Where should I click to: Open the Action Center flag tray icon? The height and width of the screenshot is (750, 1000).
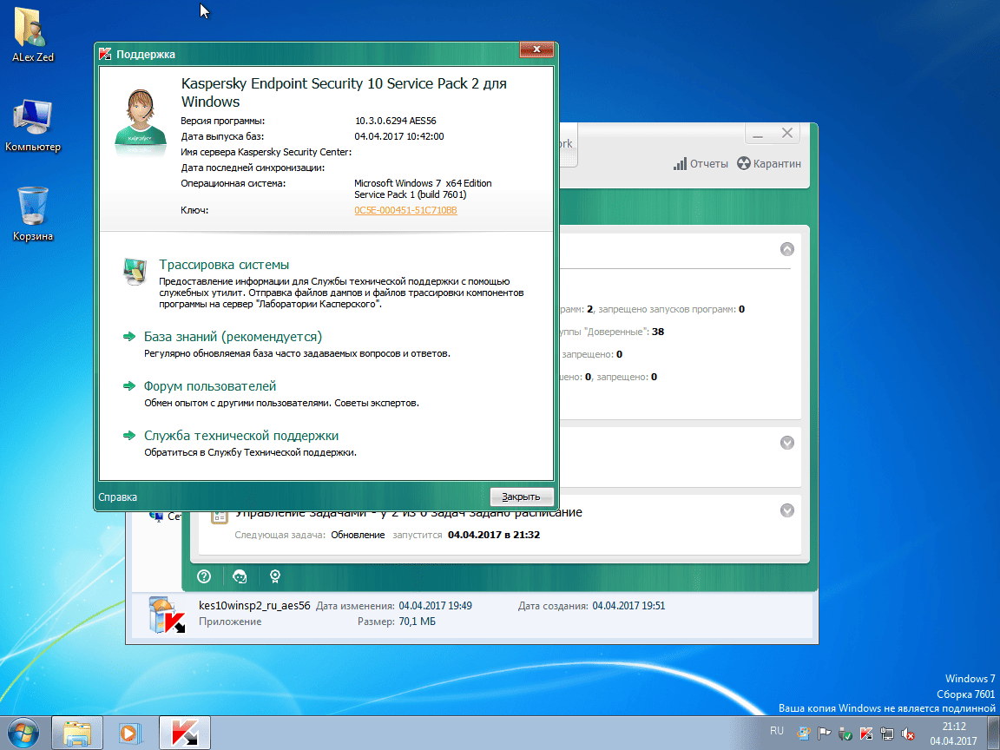[x=825, y=734]
